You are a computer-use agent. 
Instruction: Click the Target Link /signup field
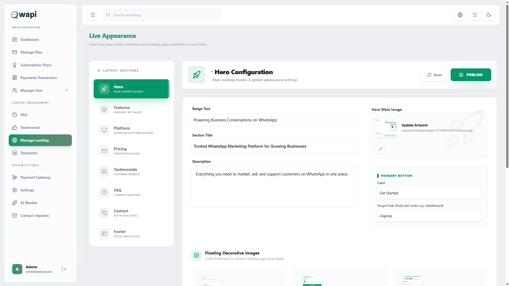tap(429, 216)
